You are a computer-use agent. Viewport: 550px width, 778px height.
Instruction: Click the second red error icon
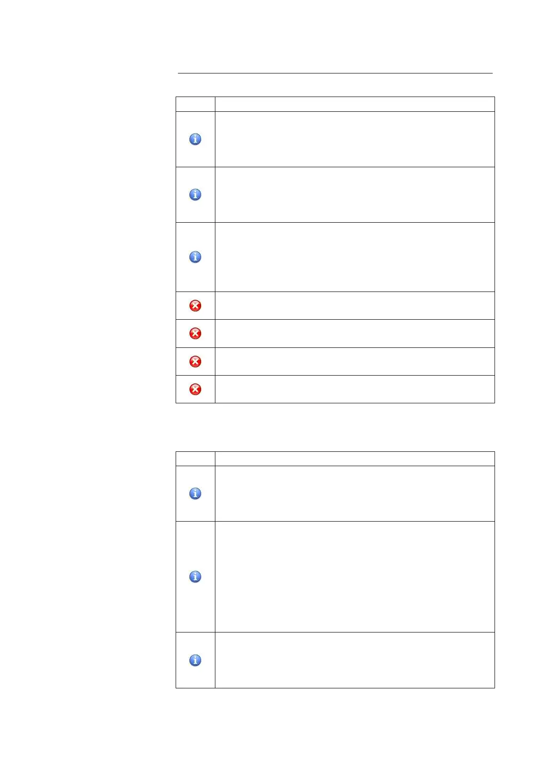[x=195, y=334]
